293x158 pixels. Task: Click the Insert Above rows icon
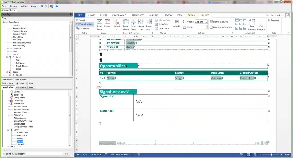126,24
